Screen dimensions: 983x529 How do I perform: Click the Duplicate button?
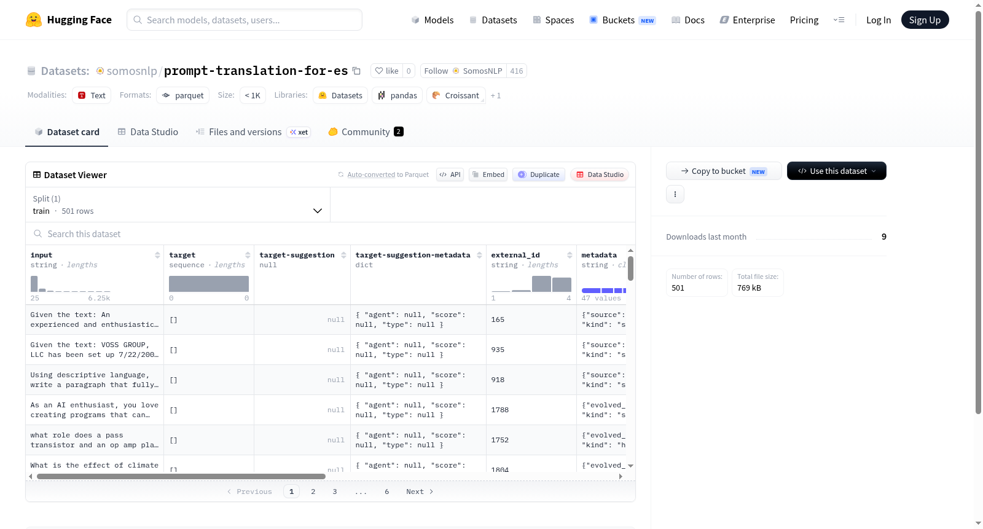pyautogui.click(x=538, y=174)
